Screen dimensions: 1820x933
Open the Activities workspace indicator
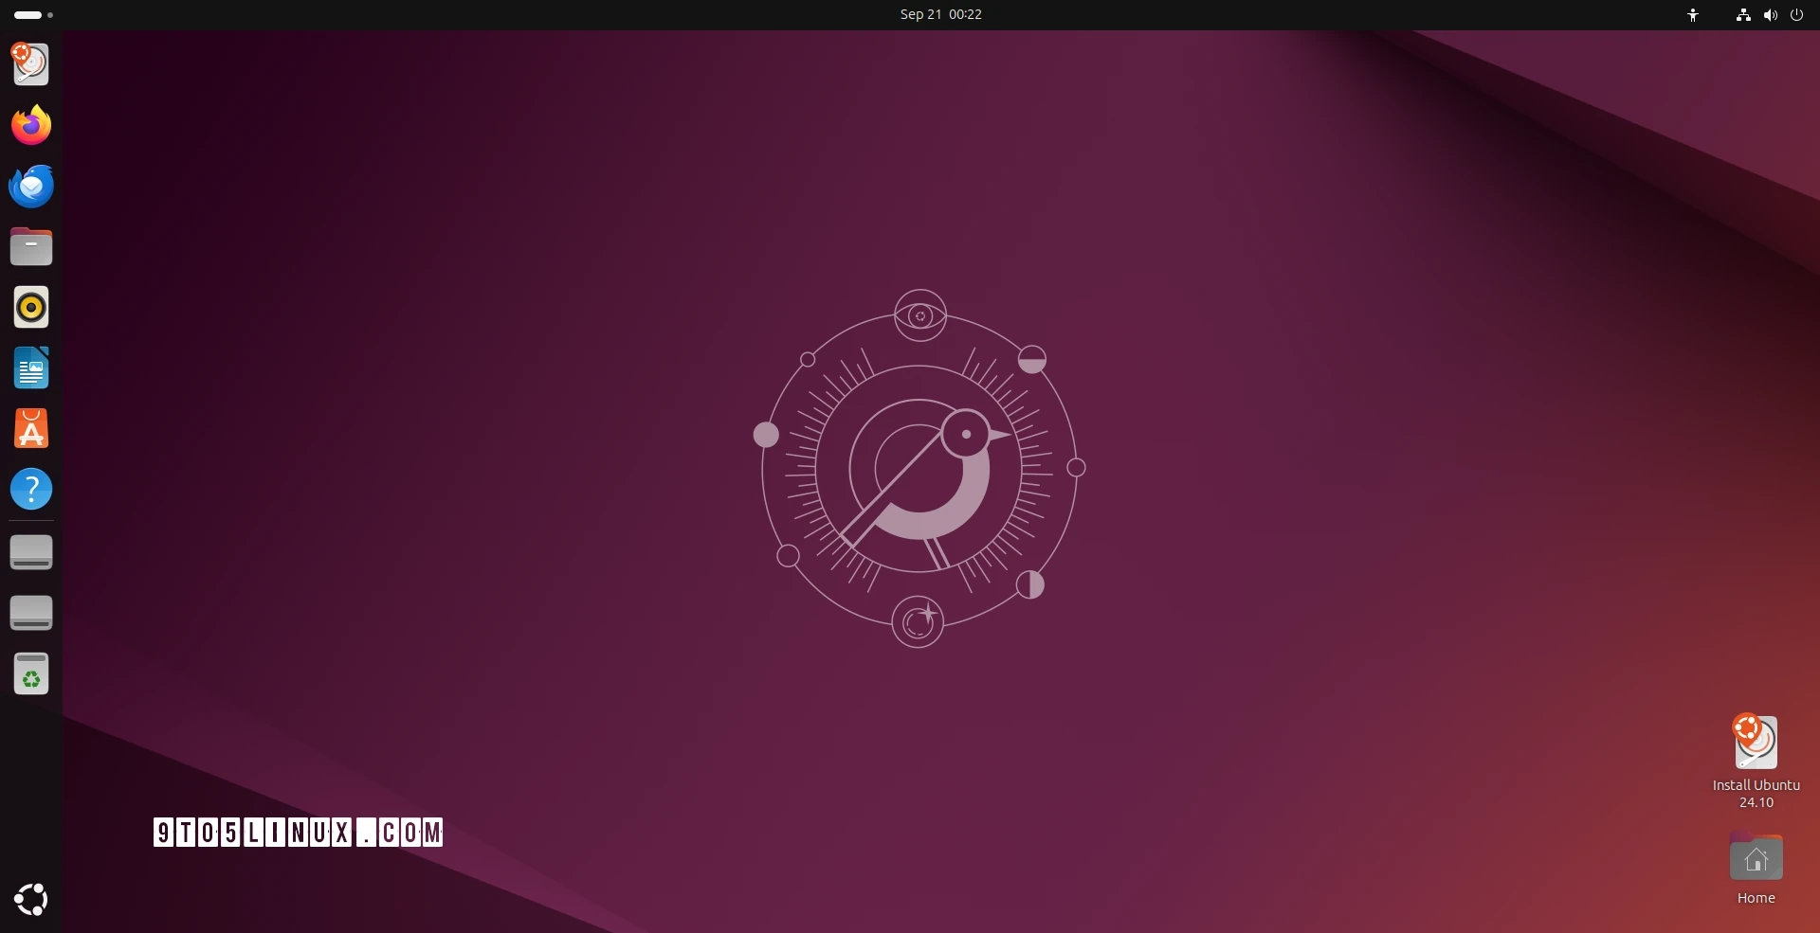[33, 15]
